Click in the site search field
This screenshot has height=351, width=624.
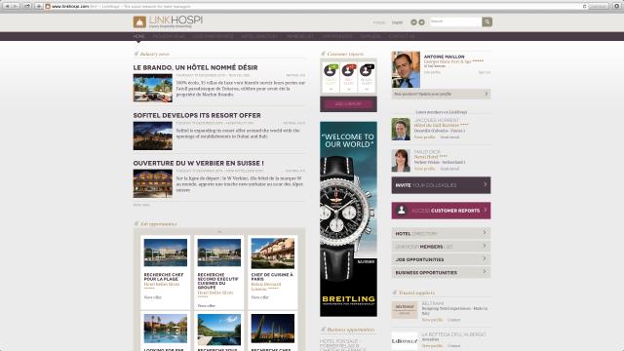(x=455, y=21)
